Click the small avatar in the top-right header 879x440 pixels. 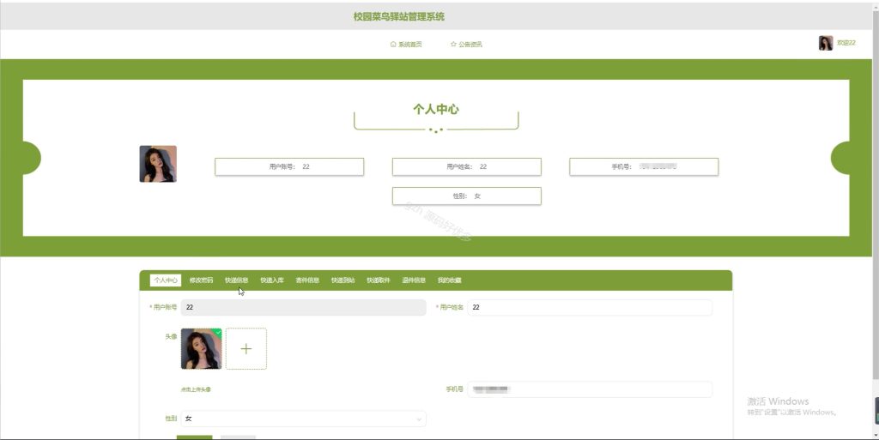coord(826,43)
